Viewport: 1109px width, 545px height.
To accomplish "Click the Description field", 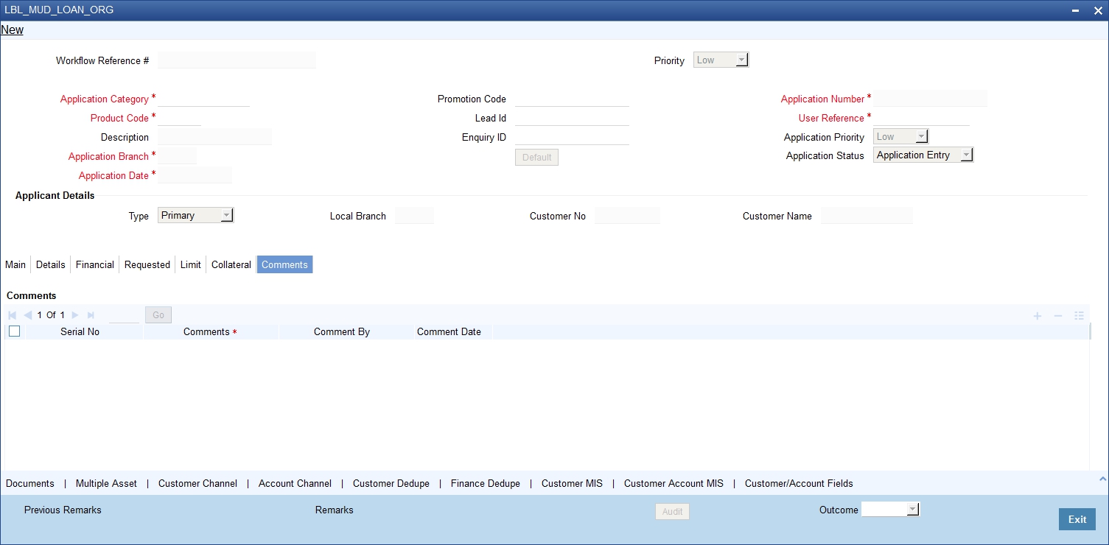I will click(x=214, y=137).
